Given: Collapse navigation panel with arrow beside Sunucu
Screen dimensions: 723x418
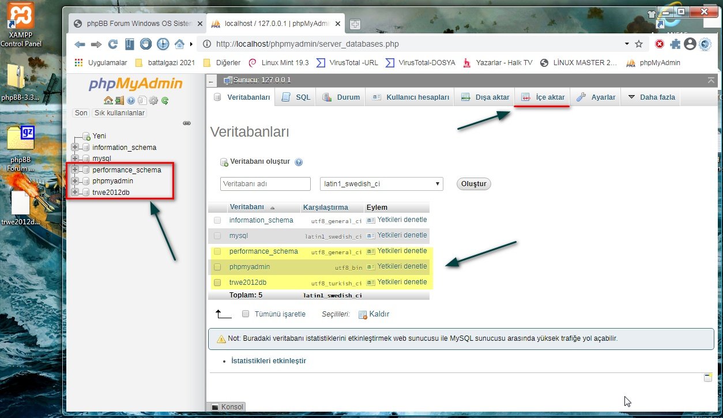Looking at the screenshot, I should coord(212,80).
